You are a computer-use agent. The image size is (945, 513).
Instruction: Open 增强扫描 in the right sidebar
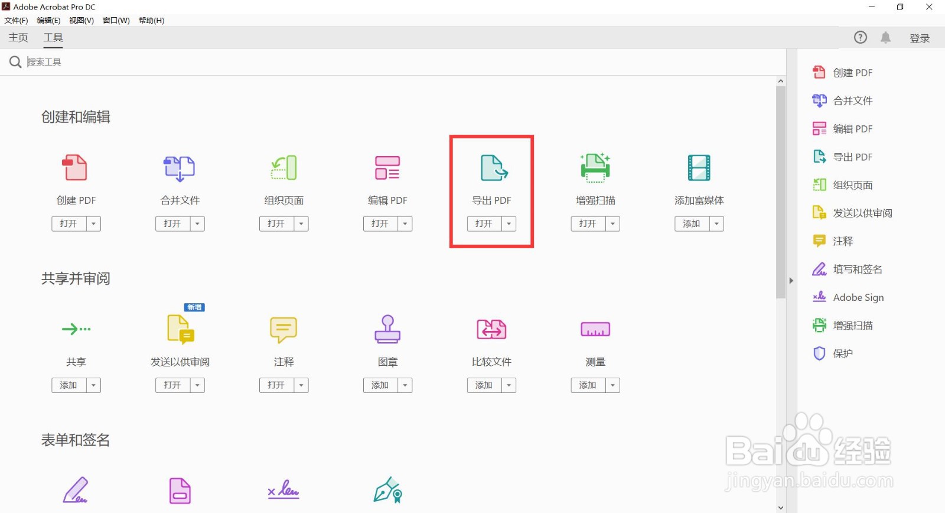843,325
